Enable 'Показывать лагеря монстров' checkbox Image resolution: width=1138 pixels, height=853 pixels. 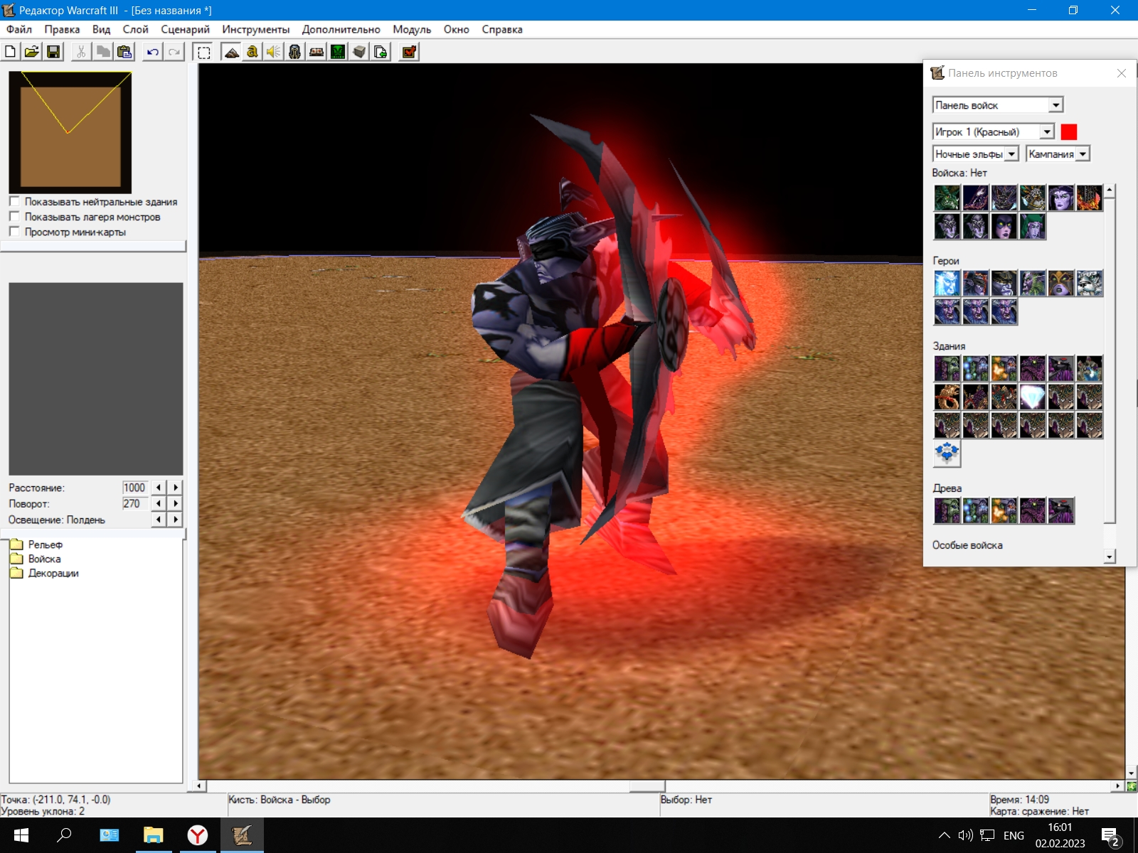coord(14,216)
